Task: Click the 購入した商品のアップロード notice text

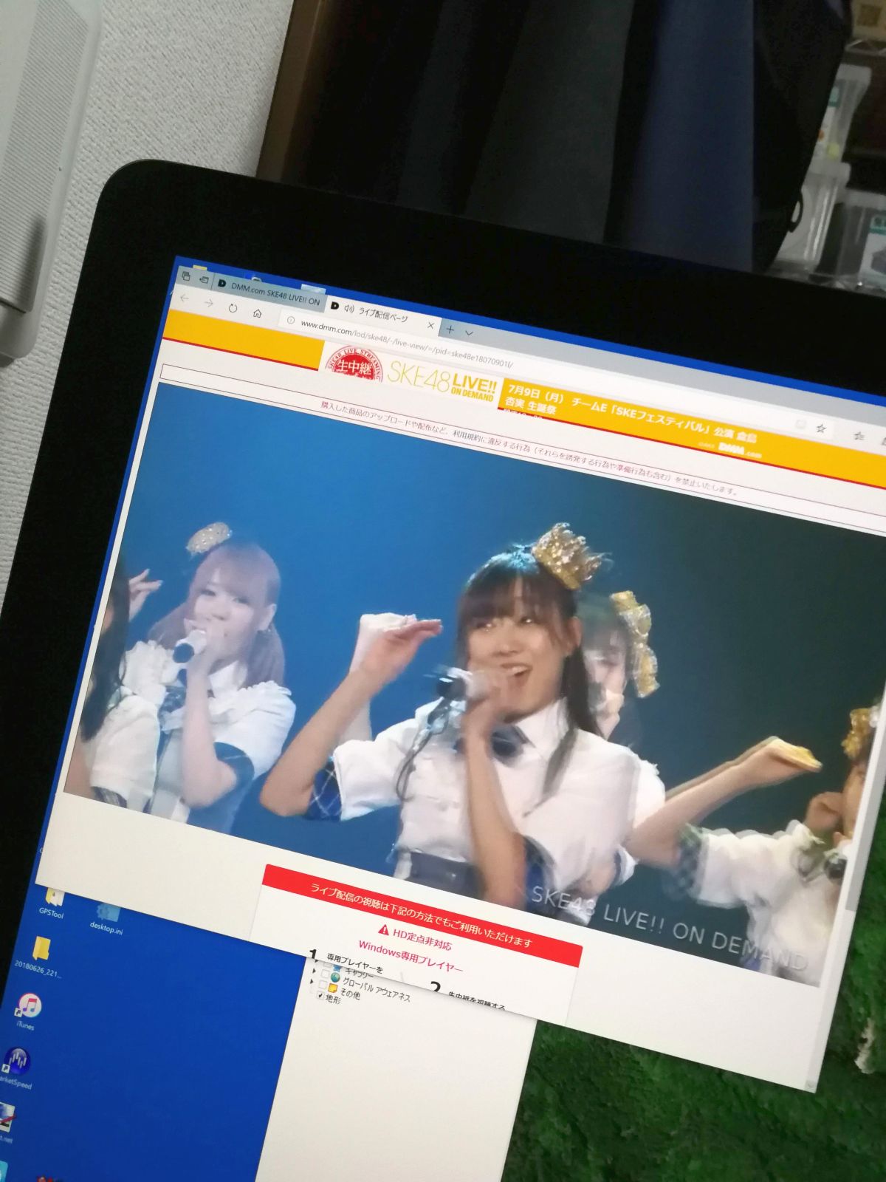Action: click(x=529, y=448)
